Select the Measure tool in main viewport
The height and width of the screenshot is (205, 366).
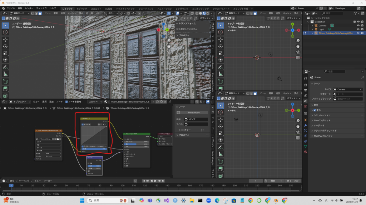[5, 74]
